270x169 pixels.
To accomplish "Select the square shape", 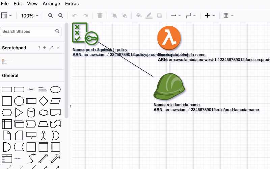I will click(x=7, y=101).
